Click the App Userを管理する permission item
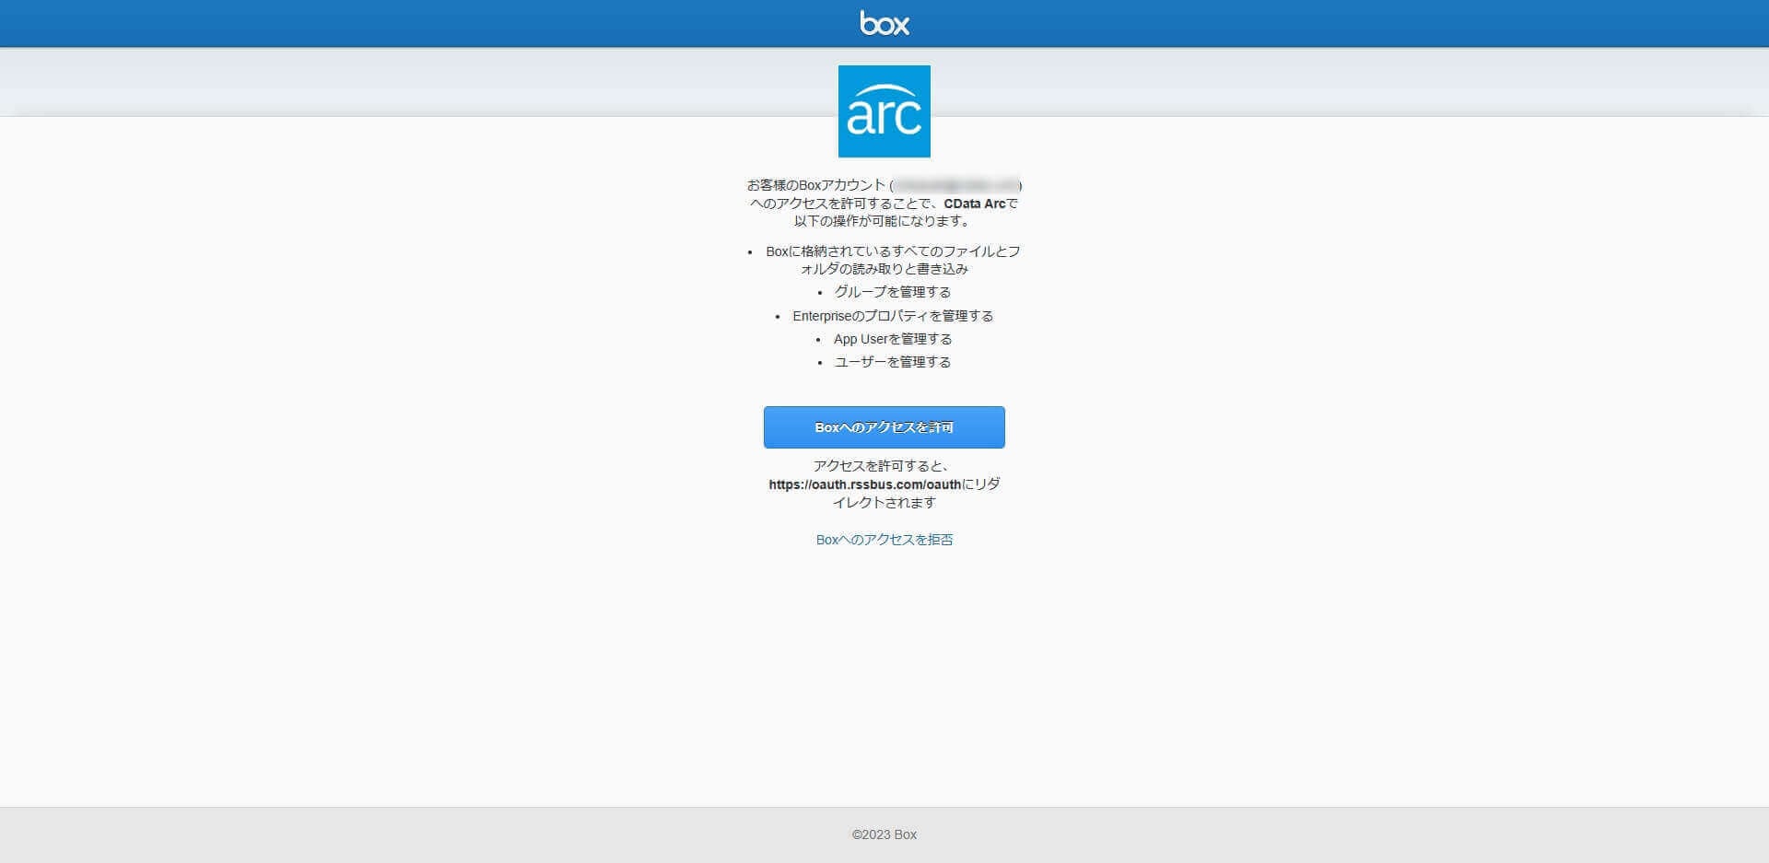Viewport: 1769px width, 863px height. 893,339
